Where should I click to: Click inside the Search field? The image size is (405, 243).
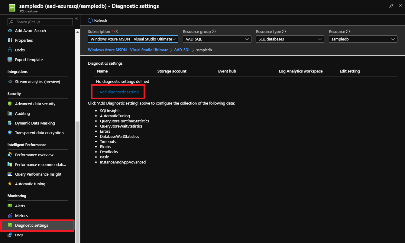coord(40,22)
